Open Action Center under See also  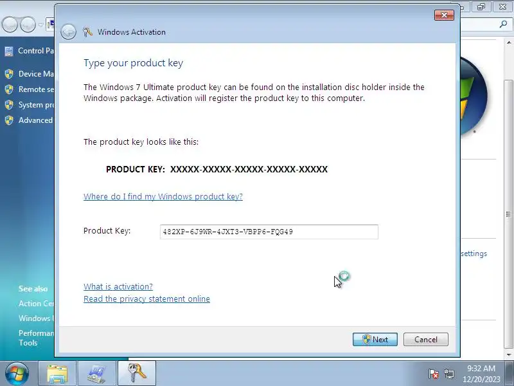pos(37,304)
